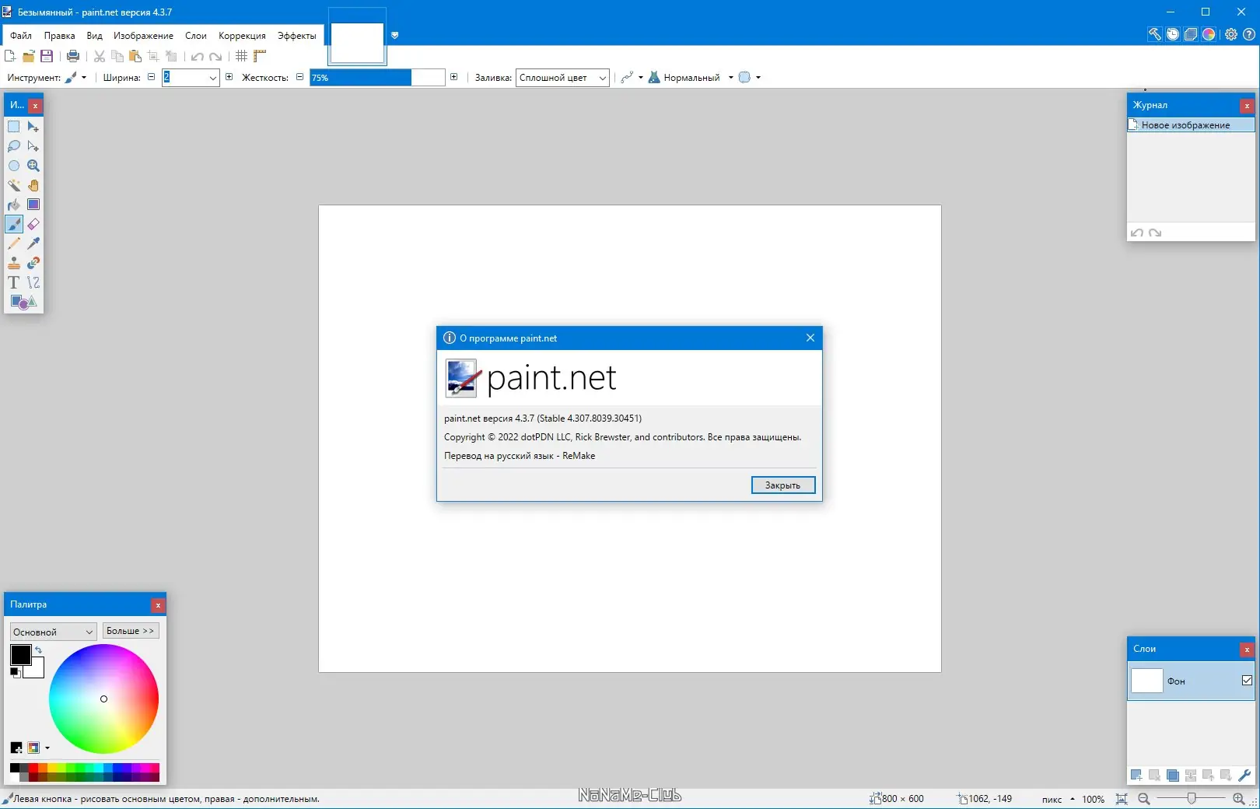Toggle pixel grid display icon
This screenshot has width=1260, height=809.
tap(241, 56)
